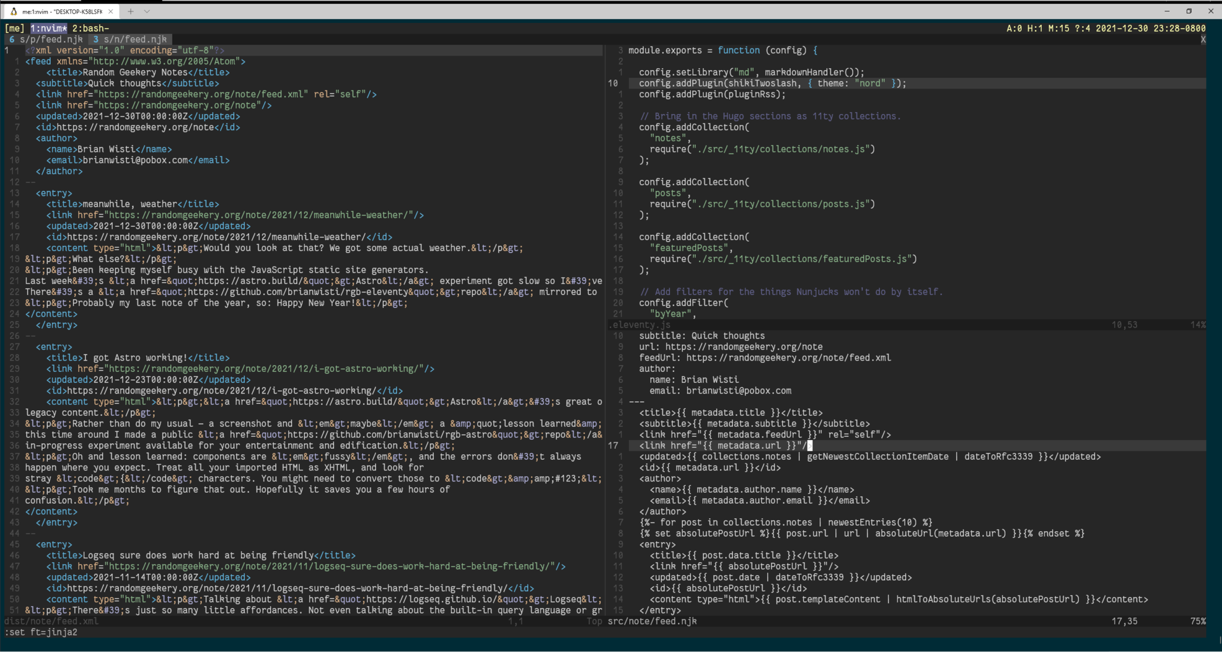This screenshot has height=652, width=1222.
Task: Click the 10,53 cursor position indicator
Action: (x=1124, y=325)
